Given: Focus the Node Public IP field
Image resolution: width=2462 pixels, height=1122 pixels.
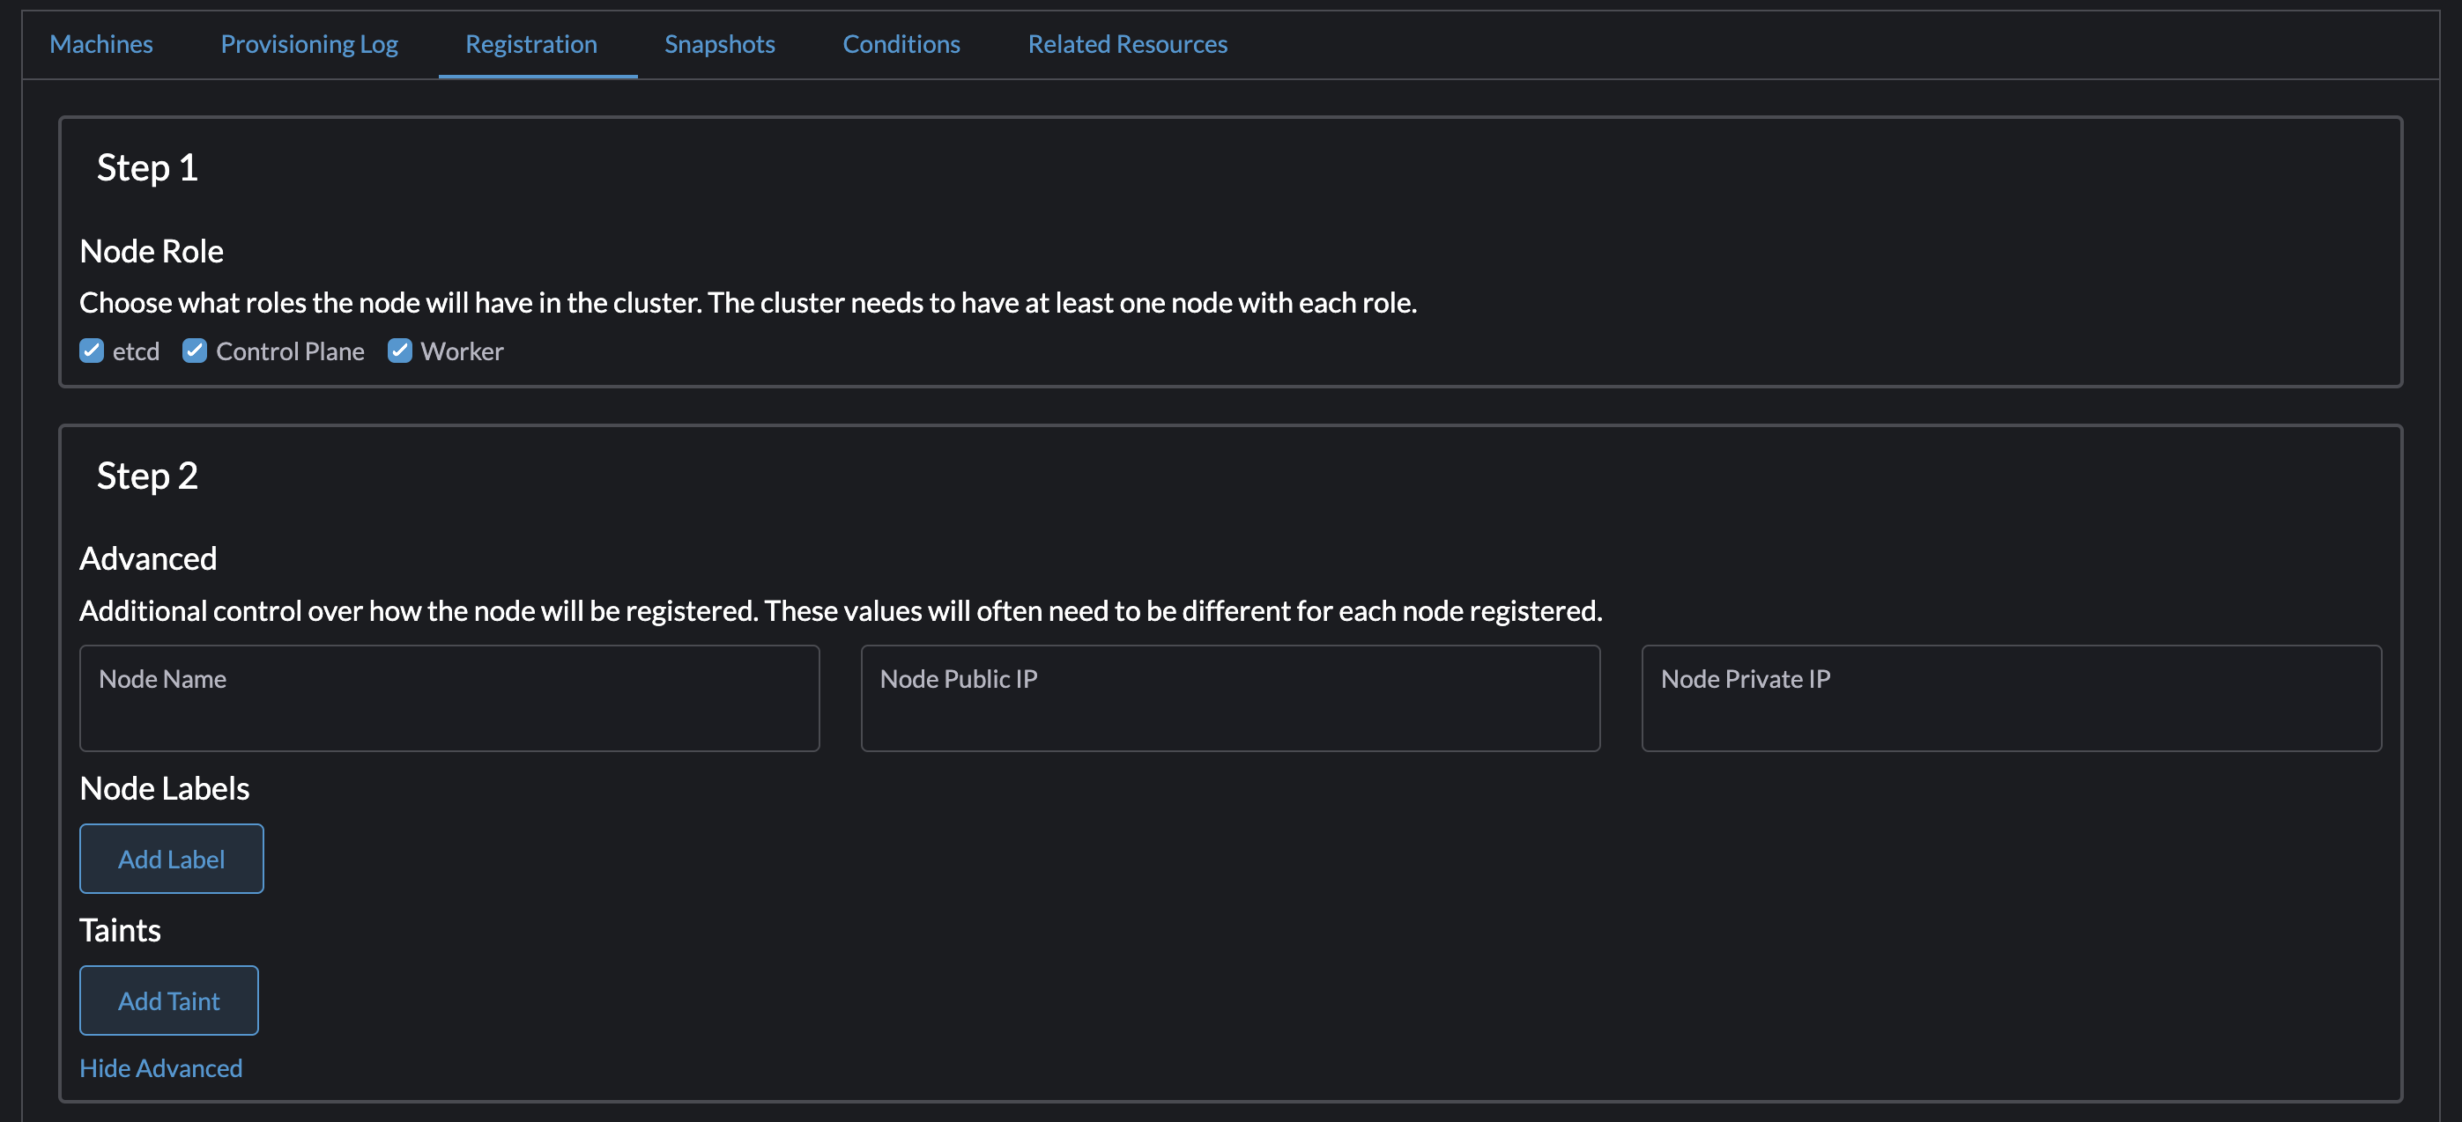Looking at the screenshot, I should (x=1230, y=698).
